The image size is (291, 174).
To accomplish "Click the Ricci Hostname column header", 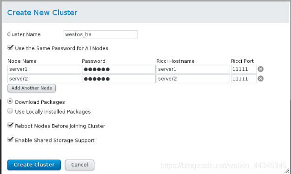I will (175, 61).
